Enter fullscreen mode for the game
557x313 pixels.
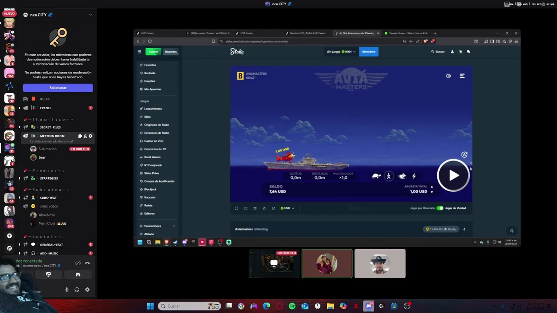[x=236, y=208]
